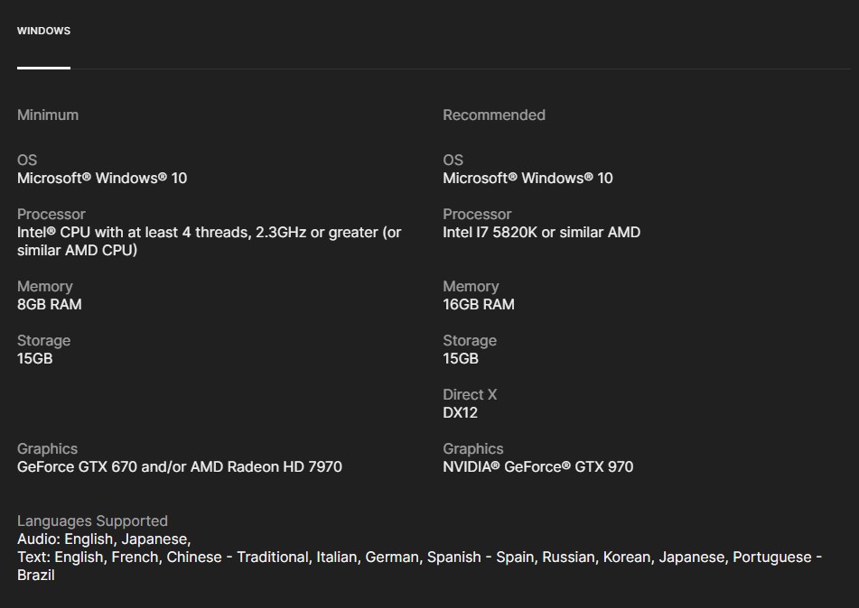Select the minimum Intel CPU 4 threads text
859x608 pixels.
[x=209, y=233]
